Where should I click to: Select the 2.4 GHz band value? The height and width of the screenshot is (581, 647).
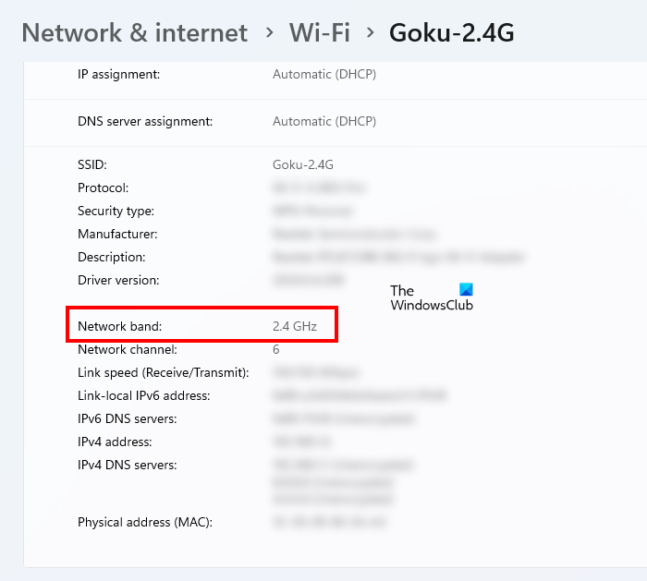[294, 326]
